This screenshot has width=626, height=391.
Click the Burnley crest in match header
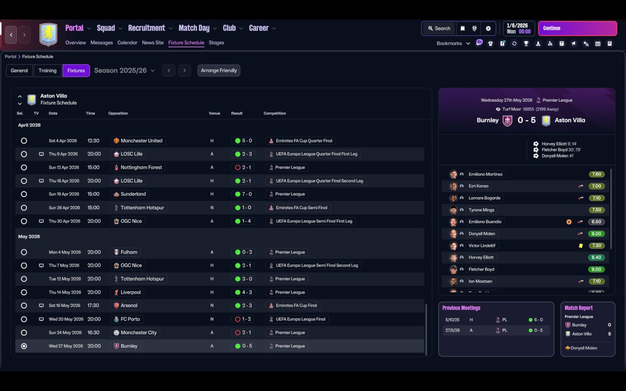pyautogui.click(x=508, y=120)
